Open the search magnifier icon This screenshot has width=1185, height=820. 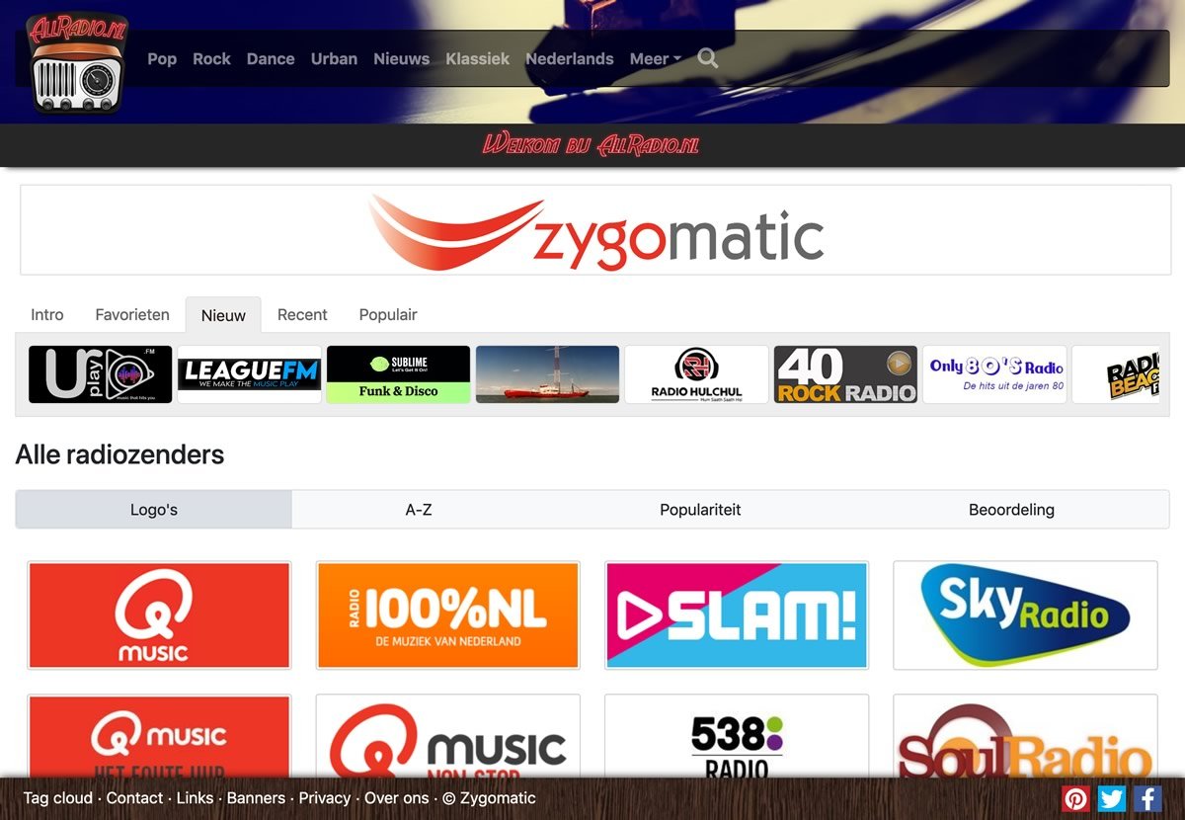(x=708, y=58)
